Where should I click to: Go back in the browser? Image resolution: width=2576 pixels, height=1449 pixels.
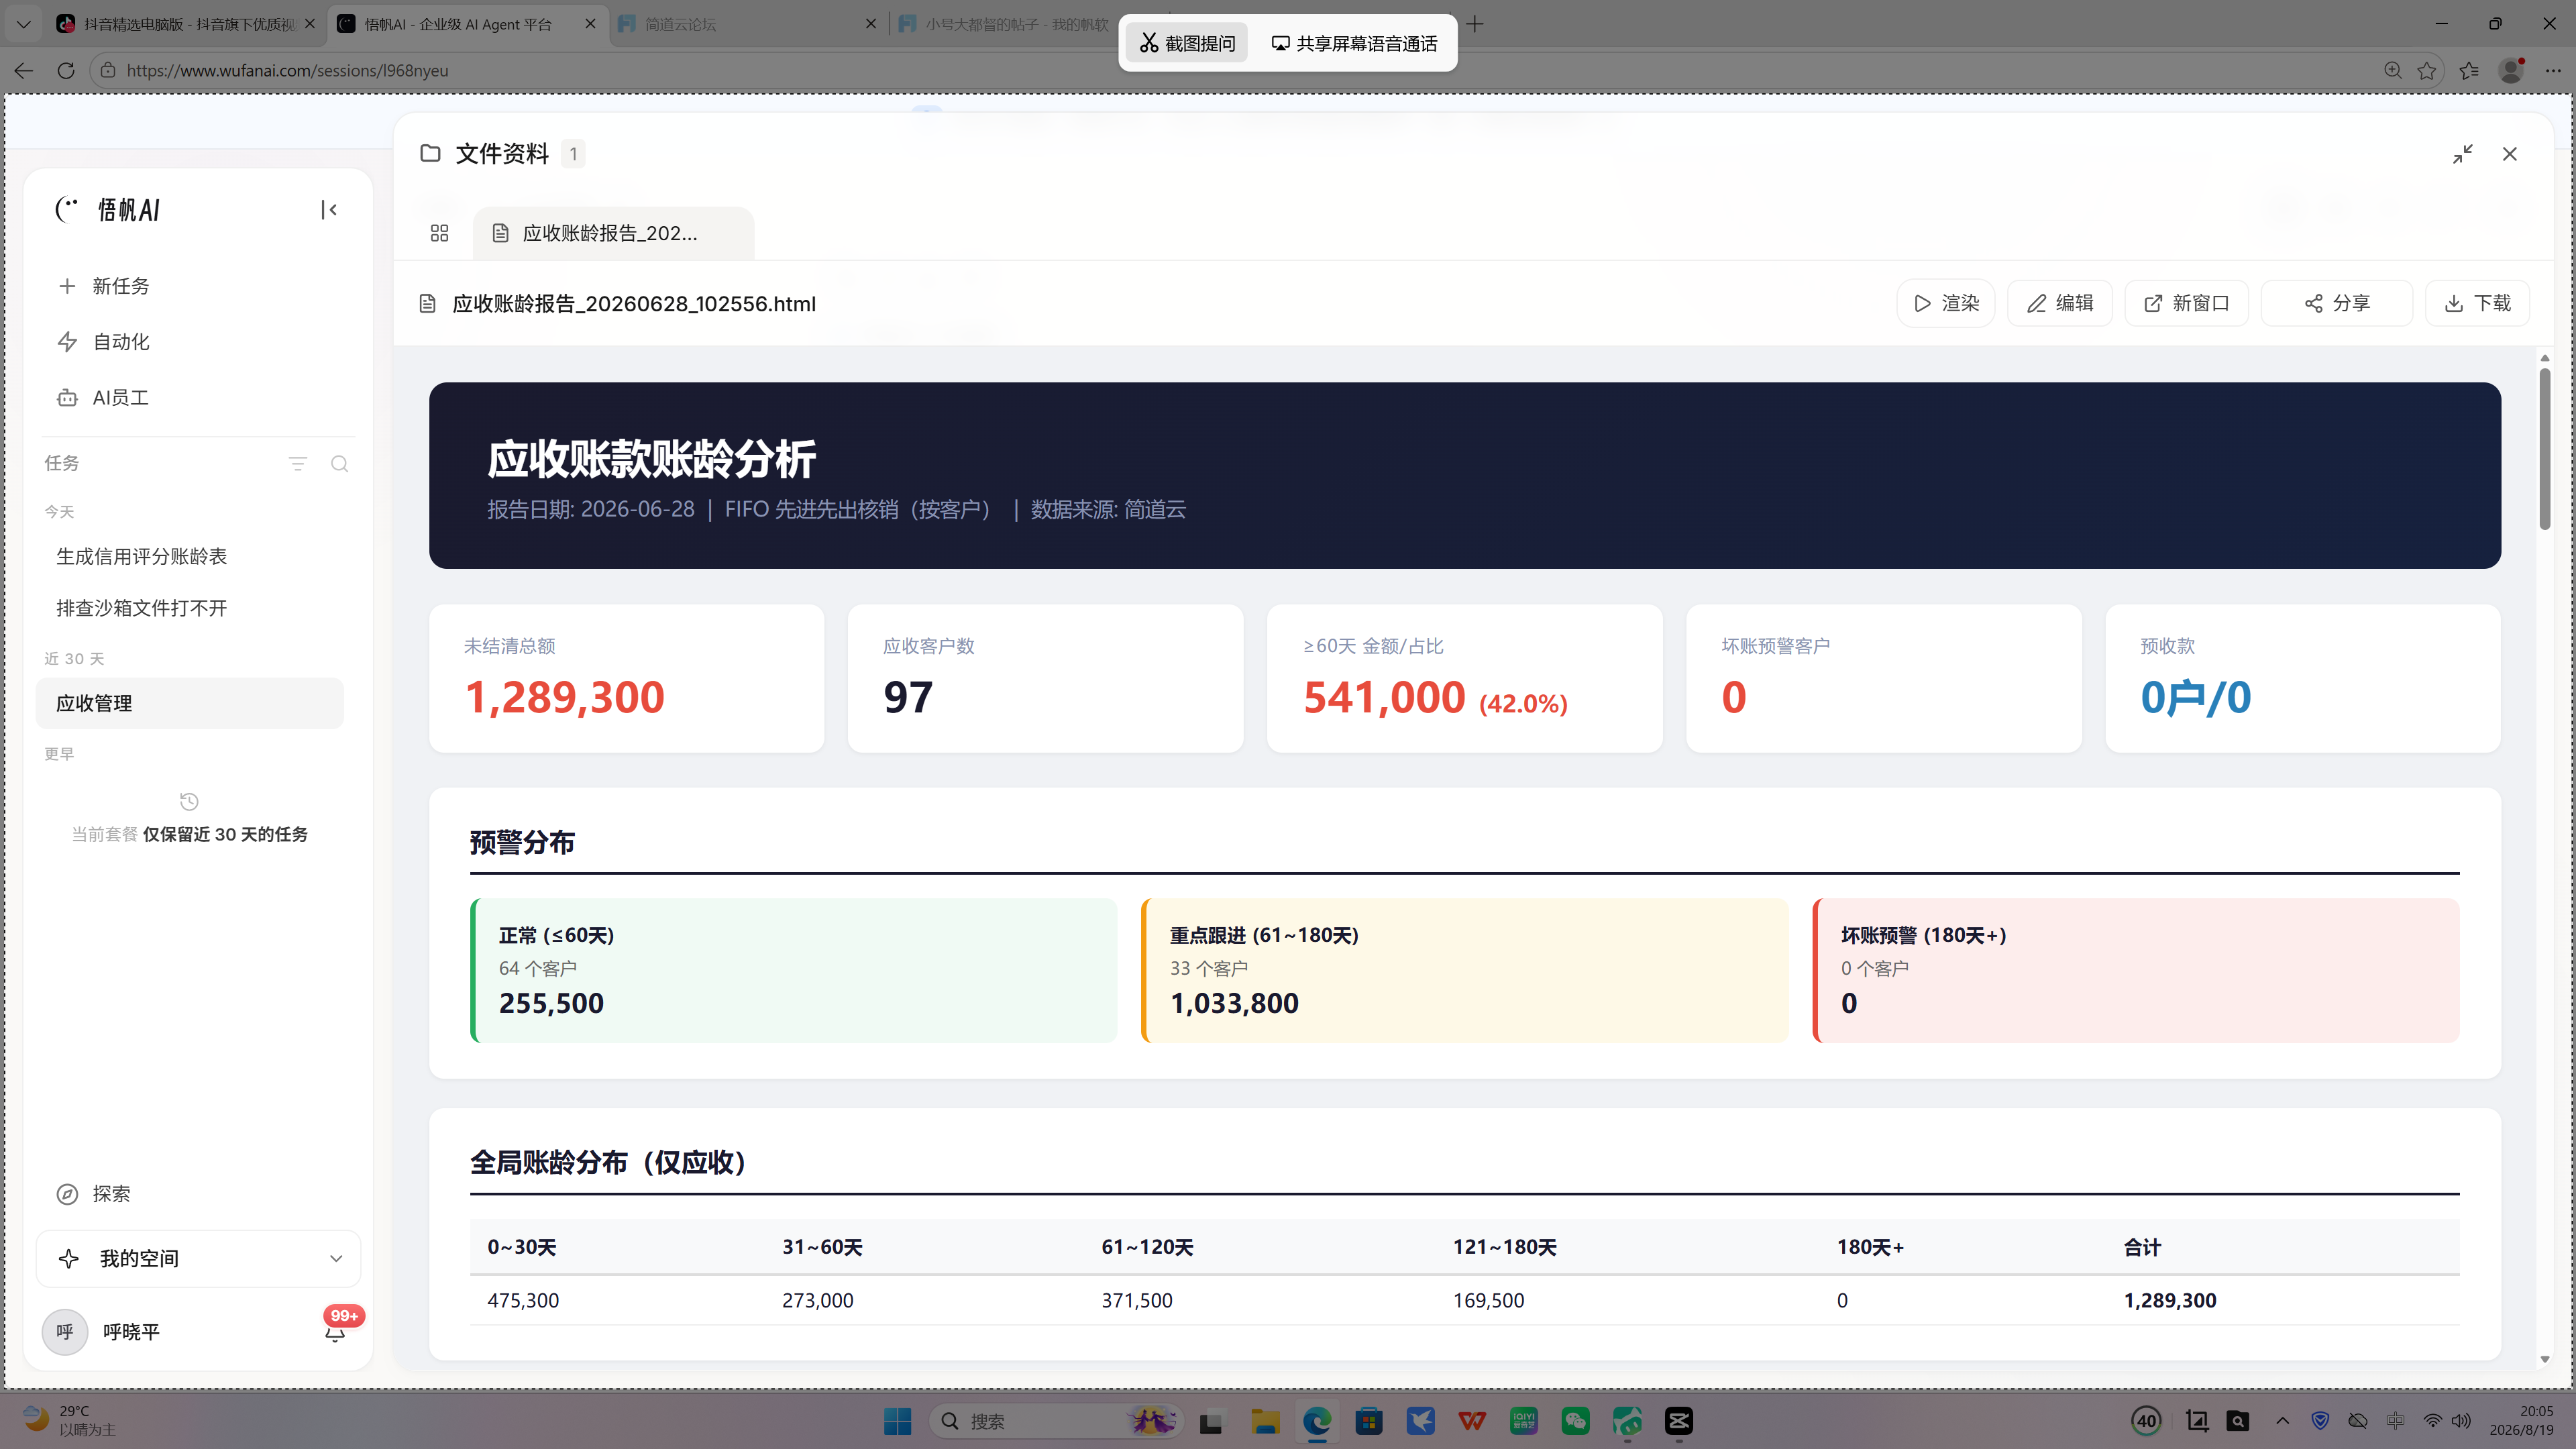tap(24, 70)
